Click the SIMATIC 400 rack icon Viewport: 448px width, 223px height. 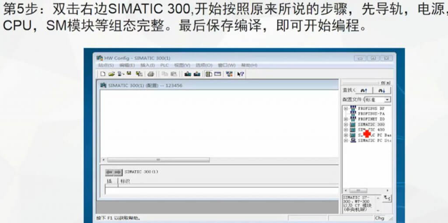pos(353,129)
